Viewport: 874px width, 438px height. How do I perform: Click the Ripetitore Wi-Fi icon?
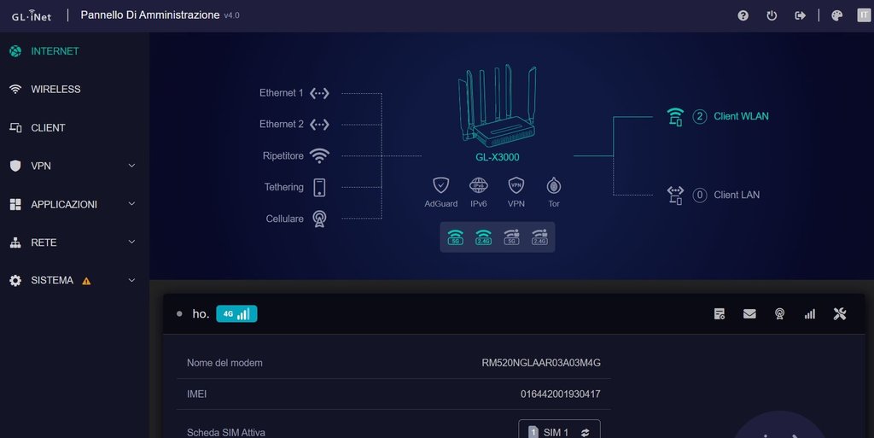(319, 156)
